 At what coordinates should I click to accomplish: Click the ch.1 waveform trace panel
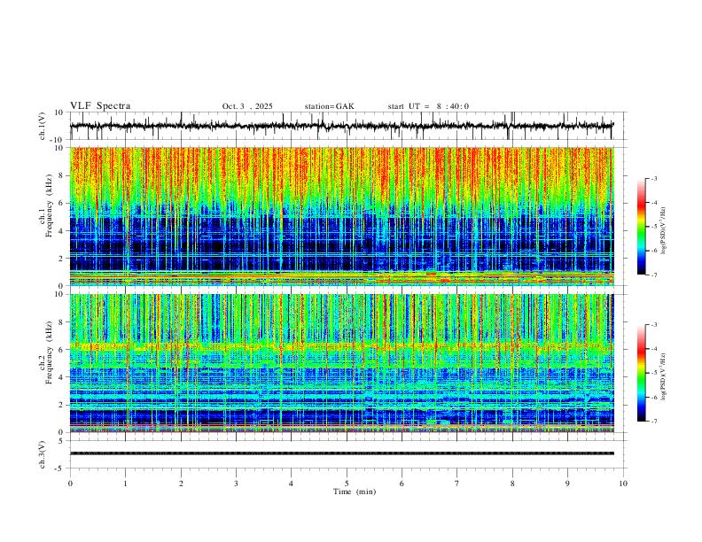pyautogui.click(x=341, y=126)
